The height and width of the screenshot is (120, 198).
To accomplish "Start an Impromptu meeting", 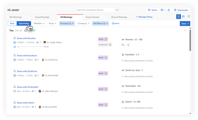I will tap(181, 10).
